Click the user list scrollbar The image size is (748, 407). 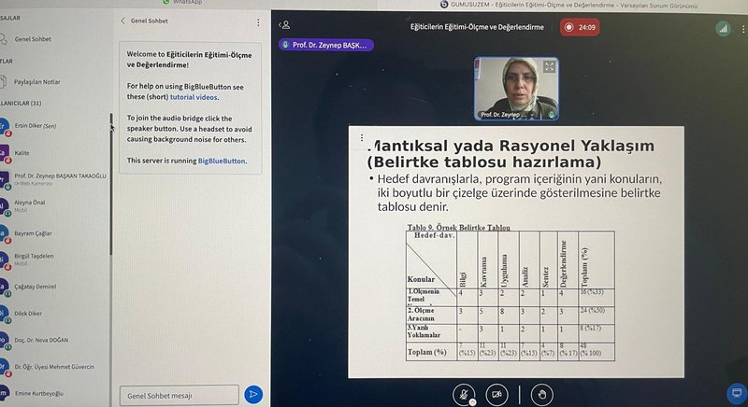pyautogui.click(x=111, y=187)
